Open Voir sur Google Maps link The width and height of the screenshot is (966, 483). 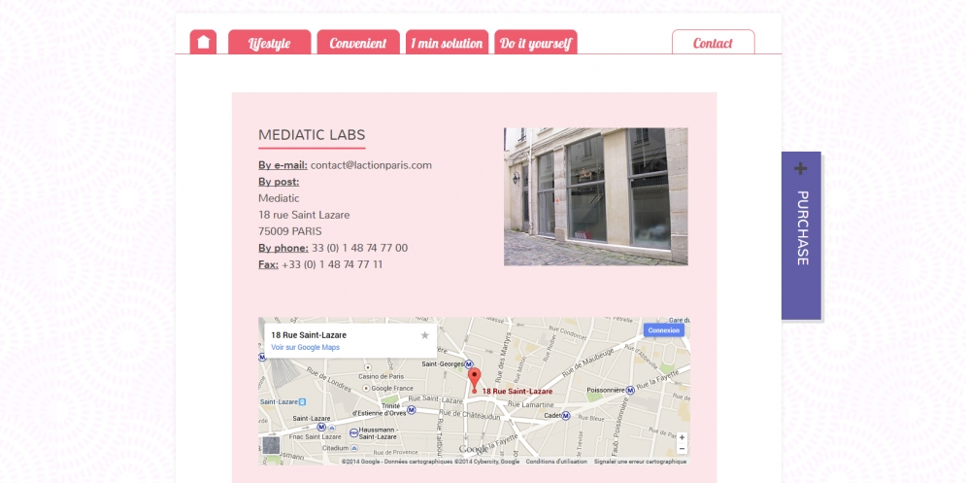[x=305, y=347]
